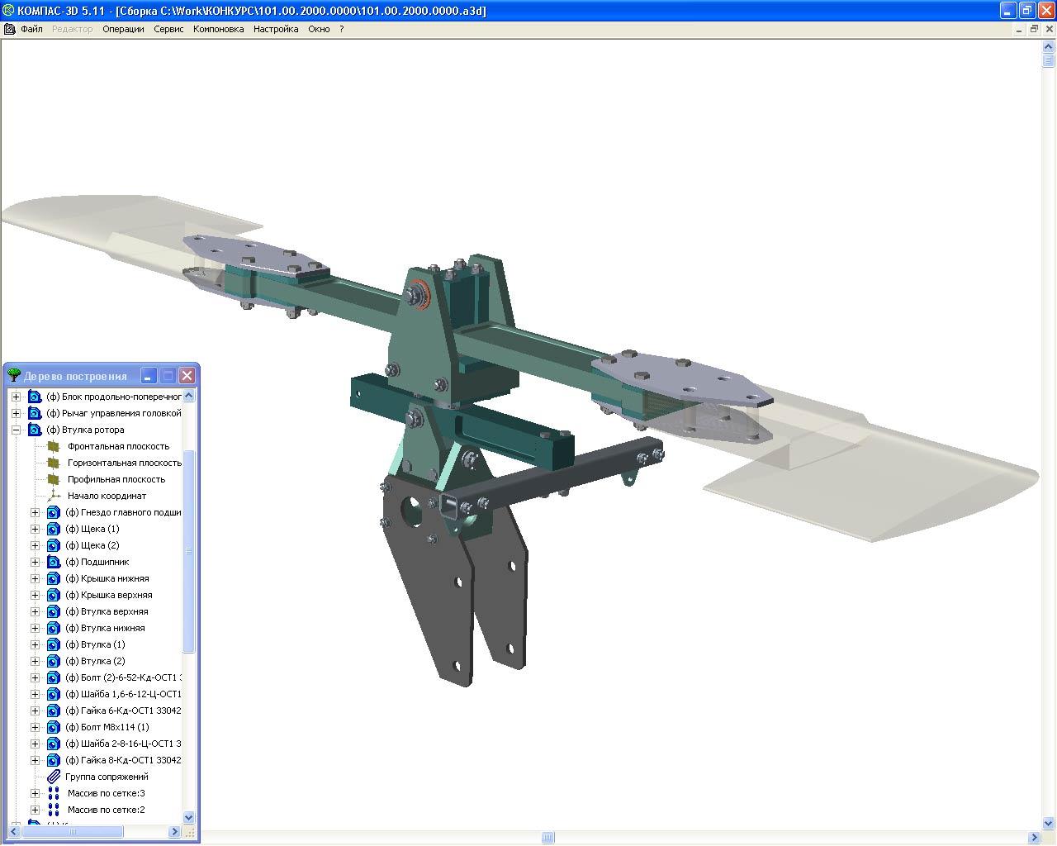Click the Группа сопряжений paperclip icon
Screen dimensions: 1057x846
point(54,777)
